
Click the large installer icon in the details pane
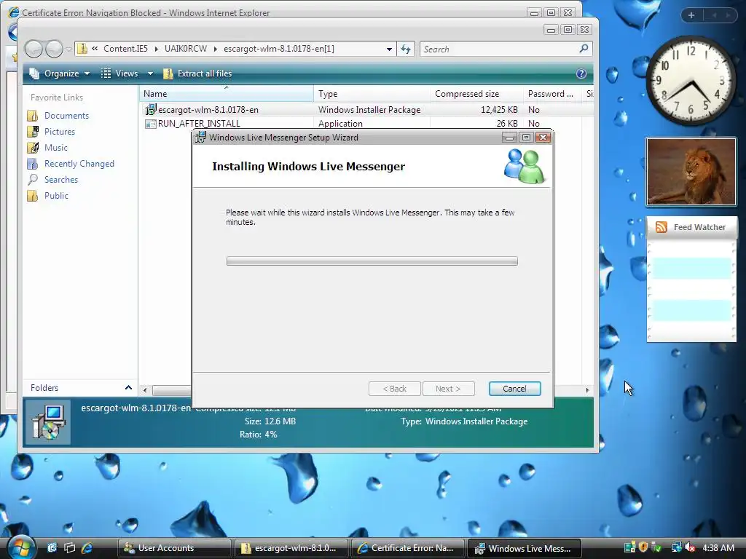(47, 422)
